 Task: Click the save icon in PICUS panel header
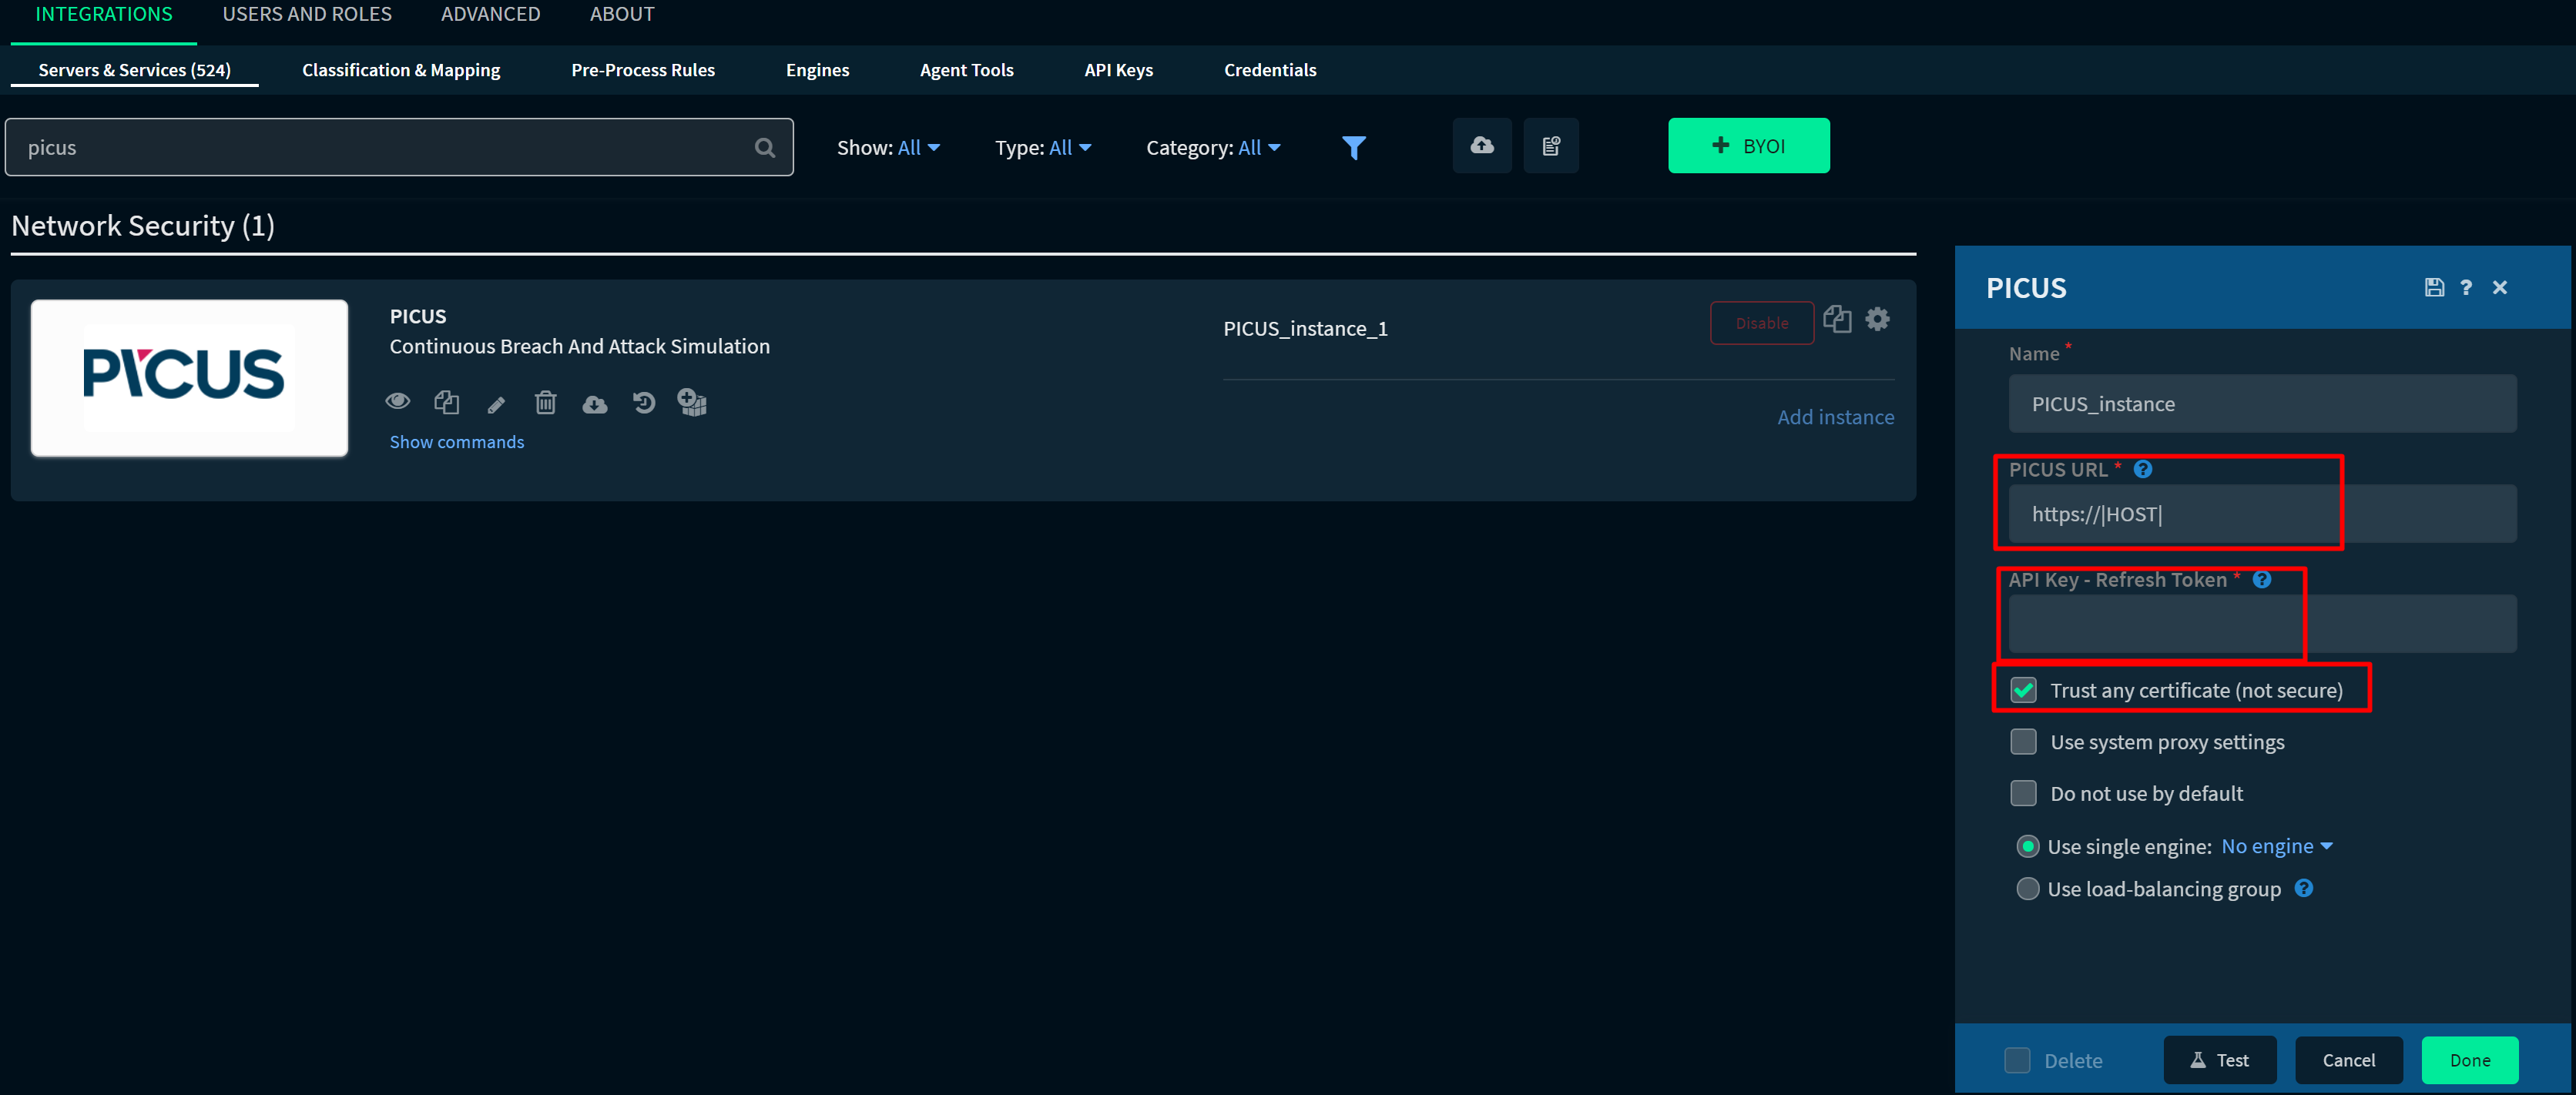point(2434,288)
